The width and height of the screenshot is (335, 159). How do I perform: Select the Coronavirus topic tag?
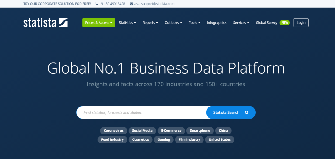coord(114,130)
